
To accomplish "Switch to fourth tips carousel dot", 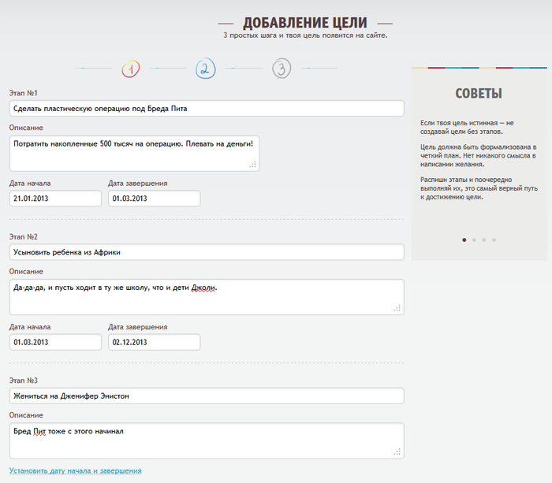I will pos(494,240).
